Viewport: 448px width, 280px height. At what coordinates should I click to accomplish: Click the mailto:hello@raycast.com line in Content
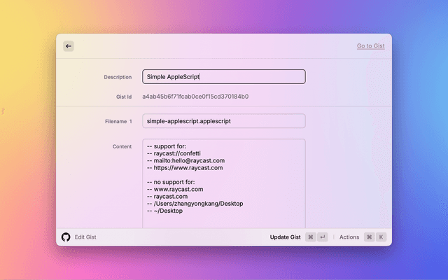pyautogui.click(x=185, y=160)
